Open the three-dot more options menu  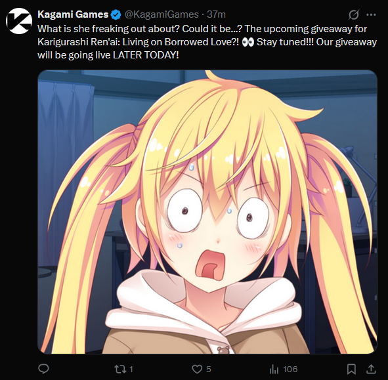point(371,15)
